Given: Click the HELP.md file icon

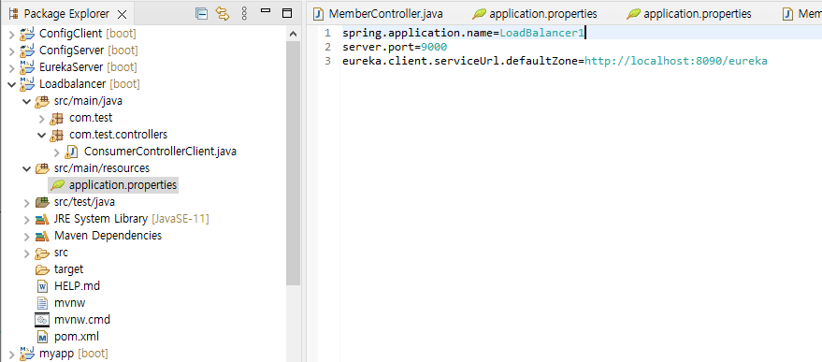Looking at the screenshot, I should tap(42, 286).
